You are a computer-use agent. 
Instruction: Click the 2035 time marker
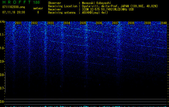pyautogui.click(x=83, y=23)
